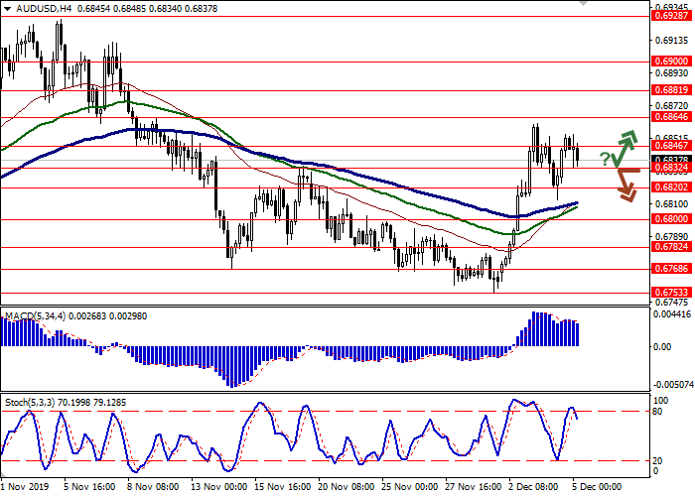
Task: Select the 0.69000 red price label
Action: [671, 61]
